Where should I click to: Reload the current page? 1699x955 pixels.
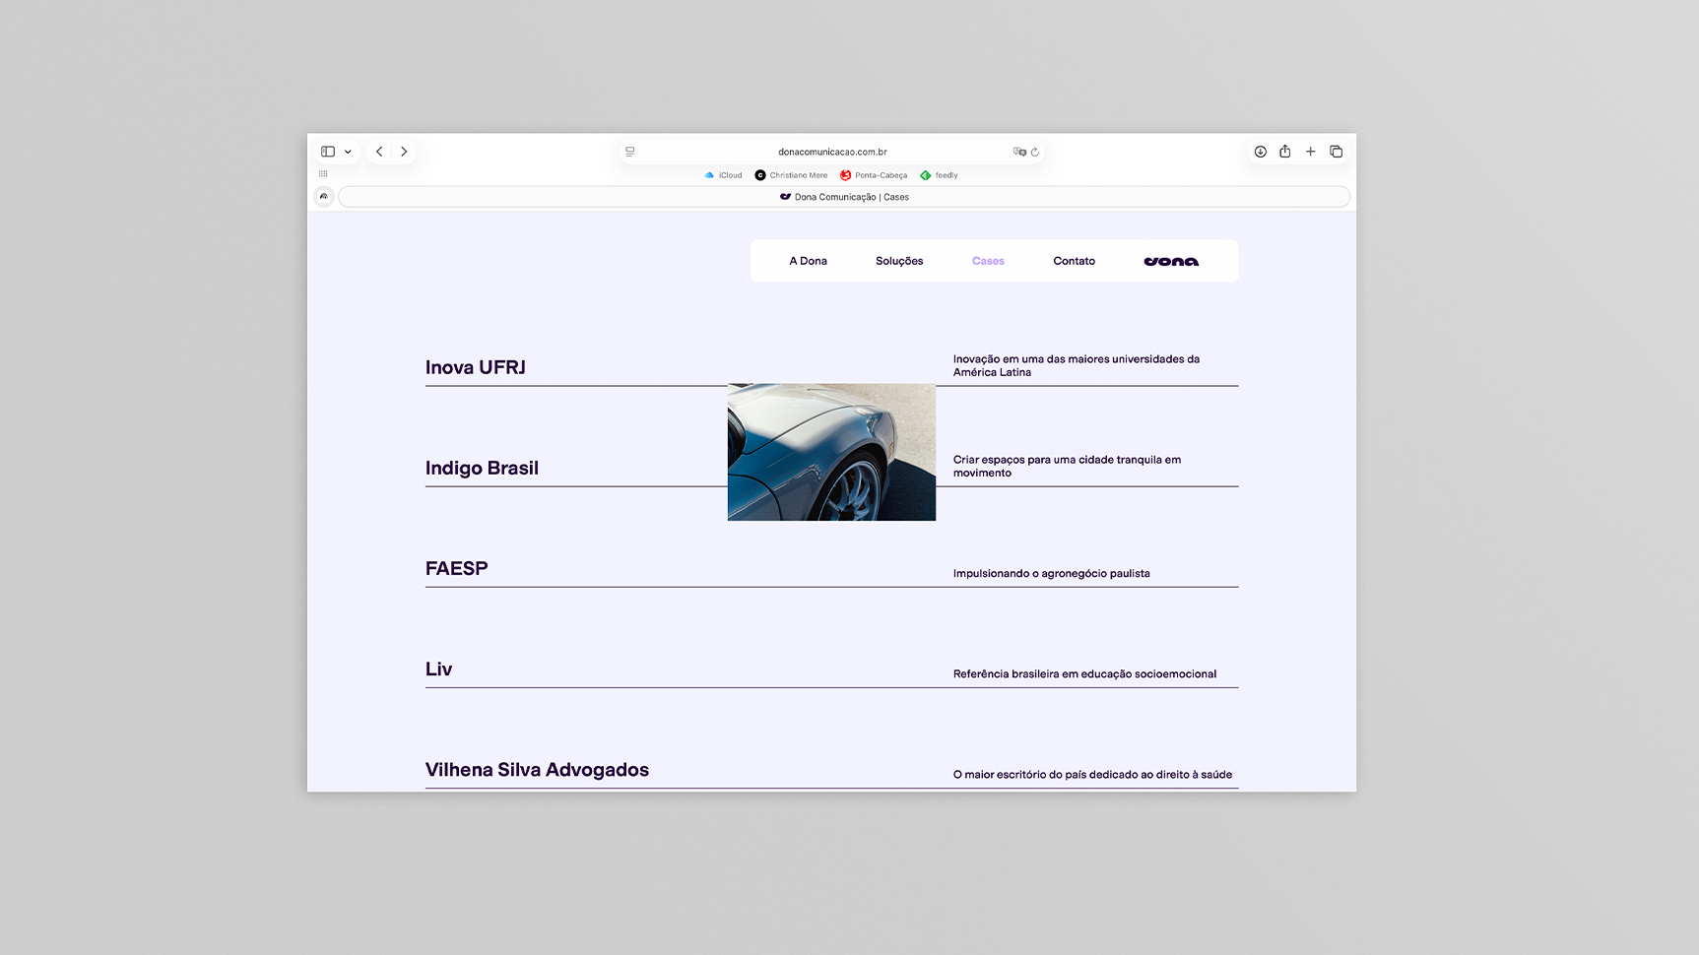[1035, 152]
